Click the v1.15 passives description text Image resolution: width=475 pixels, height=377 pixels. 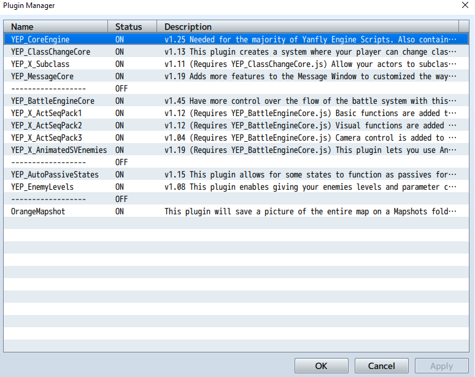[x=311, y=174]
